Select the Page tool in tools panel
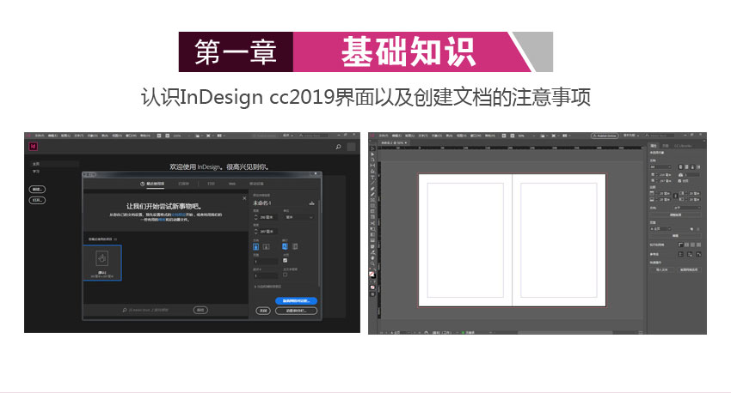 coord(372,160)
